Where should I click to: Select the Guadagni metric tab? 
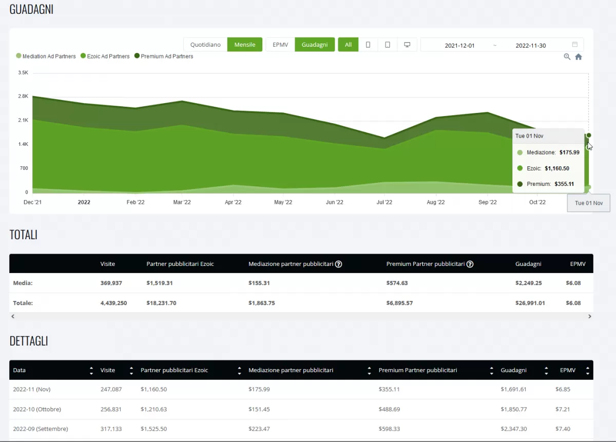[x=315, y=45]
